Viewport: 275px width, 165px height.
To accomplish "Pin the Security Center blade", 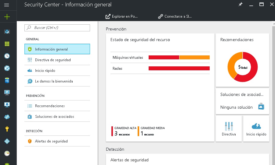I will click(x=240, y=5).
